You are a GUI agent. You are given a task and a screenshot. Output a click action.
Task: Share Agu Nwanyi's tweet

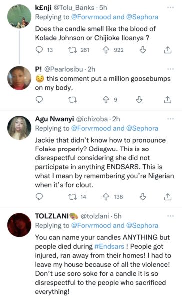click(x=168, y=197)
